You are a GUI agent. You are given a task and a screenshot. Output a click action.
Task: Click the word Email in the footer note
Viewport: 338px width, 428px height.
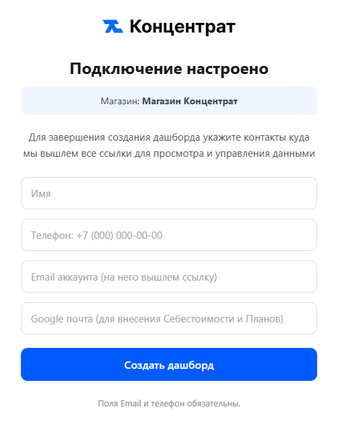click(x=131, y=403)
